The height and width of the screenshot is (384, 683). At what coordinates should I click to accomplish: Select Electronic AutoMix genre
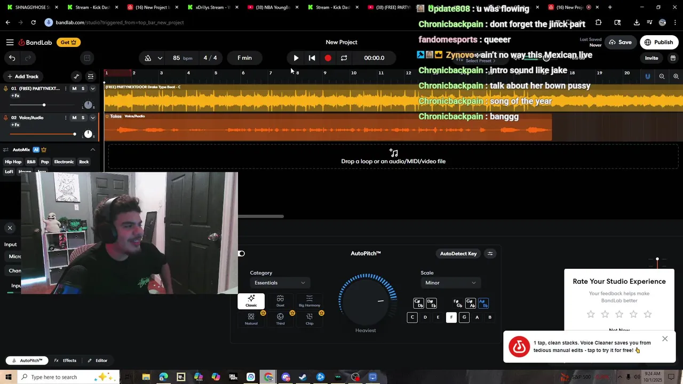click(x=64, y=162)
